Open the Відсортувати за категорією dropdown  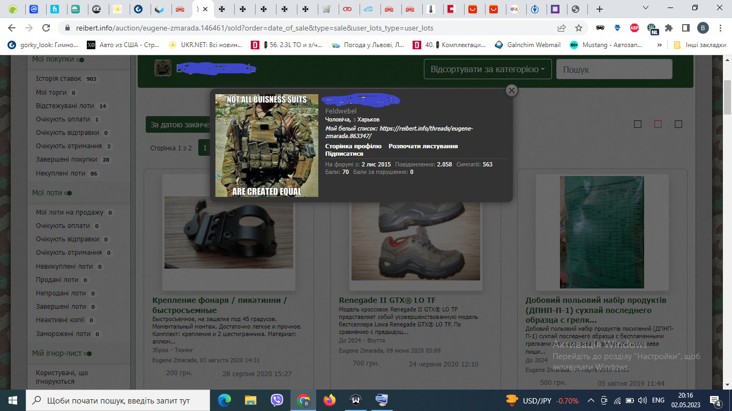pyautogui.click(x=488, y=69)
